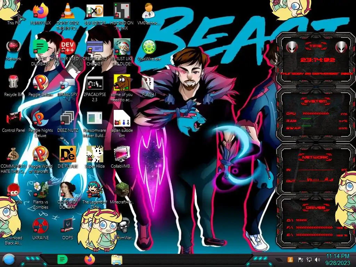
Task: Open the OOPS headset icon
Action: pos(68,229)
